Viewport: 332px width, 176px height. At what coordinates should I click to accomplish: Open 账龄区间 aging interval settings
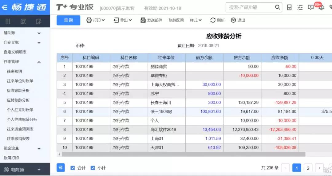[x=176, y=20]
